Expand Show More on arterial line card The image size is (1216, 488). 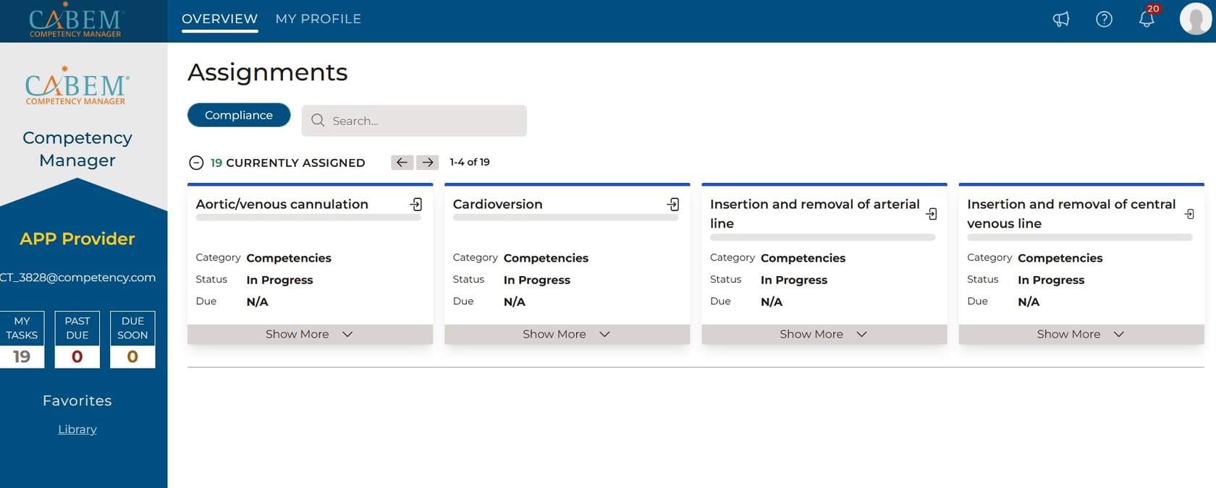coord(823,334)
